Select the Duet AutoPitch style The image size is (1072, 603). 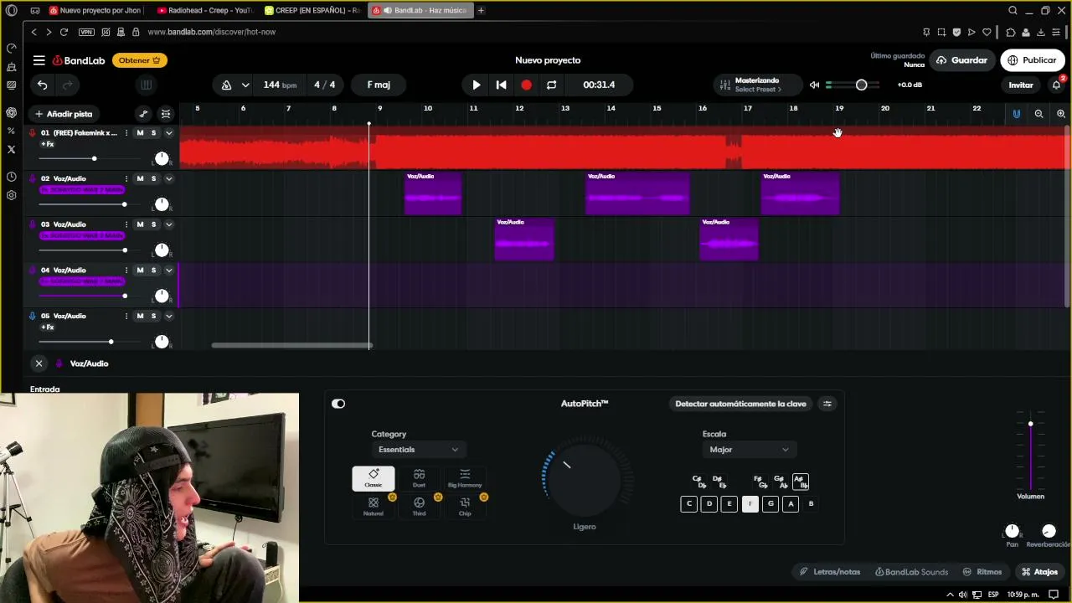[419, 478]
